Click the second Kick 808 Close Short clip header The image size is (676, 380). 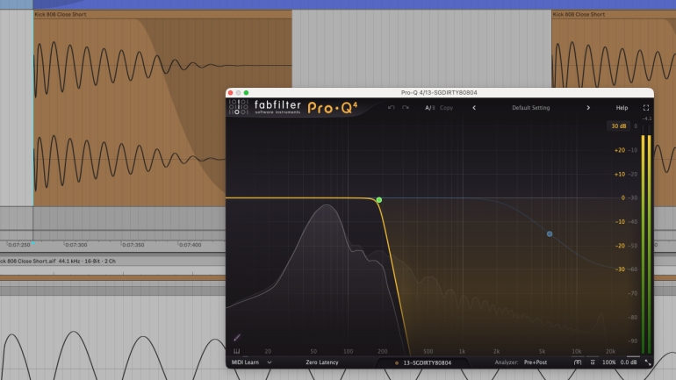(x=614, y=14)
